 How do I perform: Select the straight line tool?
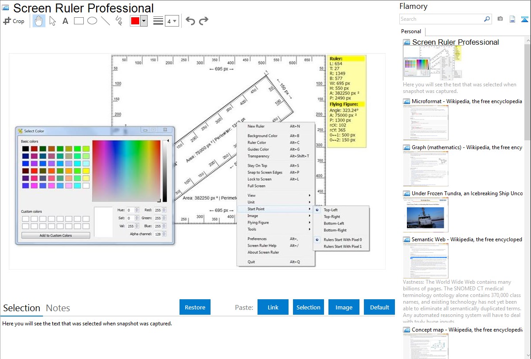[105, 21]
